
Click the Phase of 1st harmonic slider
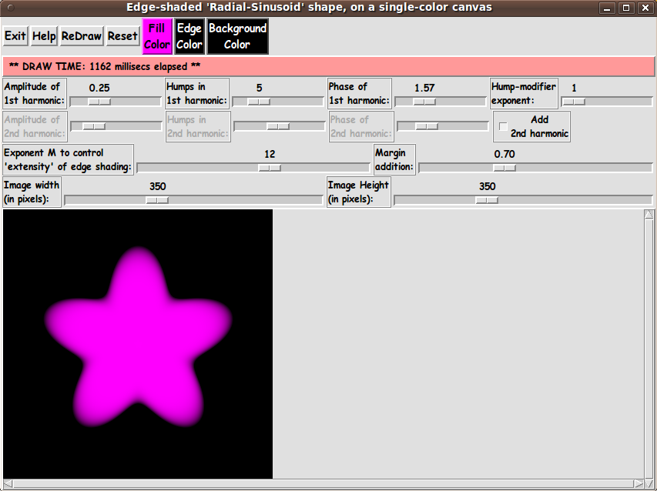pyautogui.click(x=424, y=102)
